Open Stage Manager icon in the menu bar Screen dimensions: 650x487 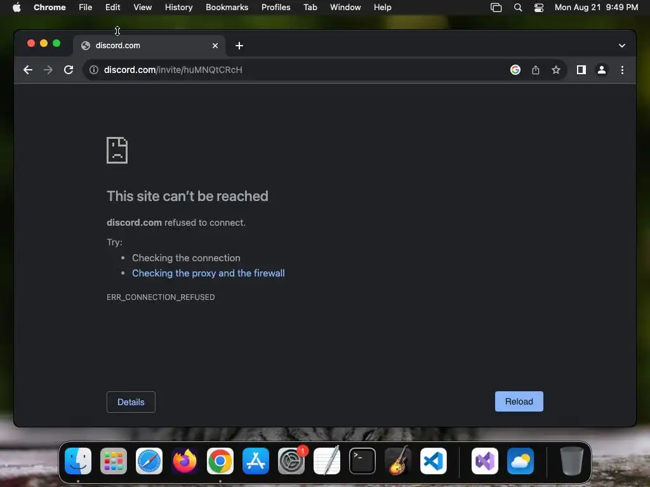click(x=496, y=8)
